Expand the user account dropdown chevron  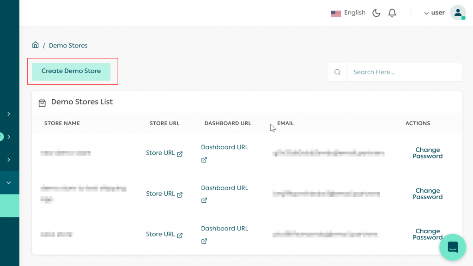pos(426,13)
